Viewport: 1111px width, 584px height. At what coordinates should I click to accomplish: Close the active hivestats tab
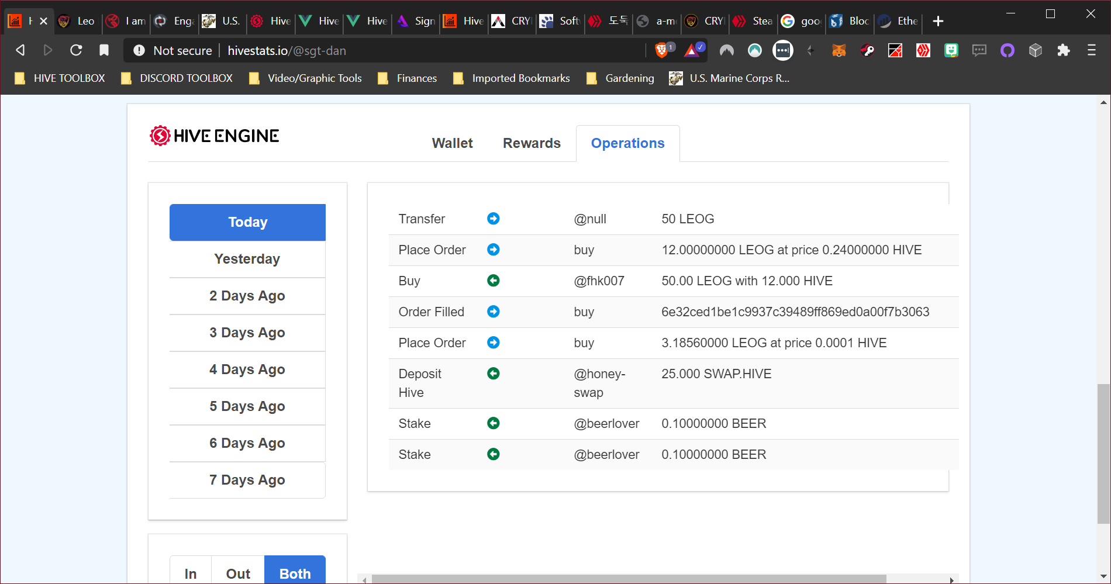point(43,21)
